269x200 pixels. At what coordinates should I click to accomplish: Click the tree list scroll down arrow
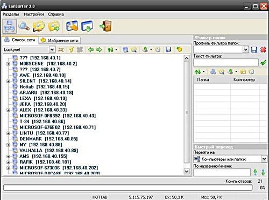pyautogui.click(x=187, y=171)
